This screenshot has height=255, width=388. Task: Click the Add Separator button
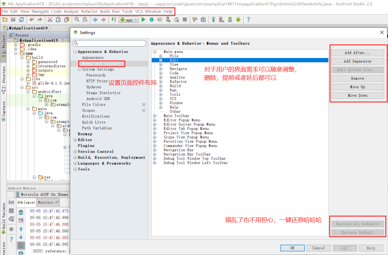click(358, 61)
